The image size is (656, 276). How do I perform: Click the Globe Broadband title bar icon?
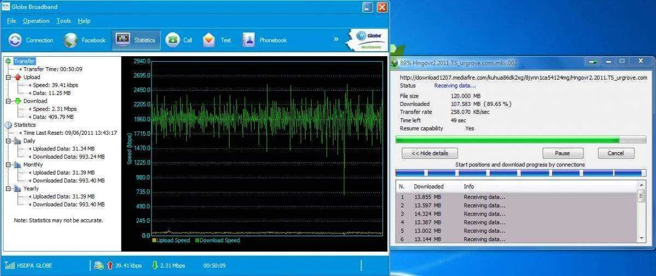[5, 7]
